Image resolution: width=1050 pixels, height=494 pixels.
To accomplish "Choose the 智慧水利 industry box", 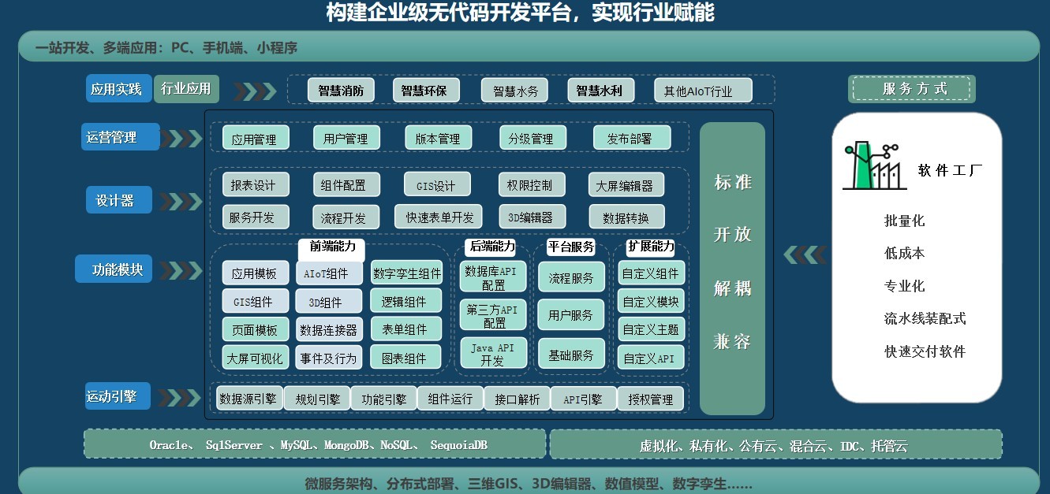I will (600, 91).
